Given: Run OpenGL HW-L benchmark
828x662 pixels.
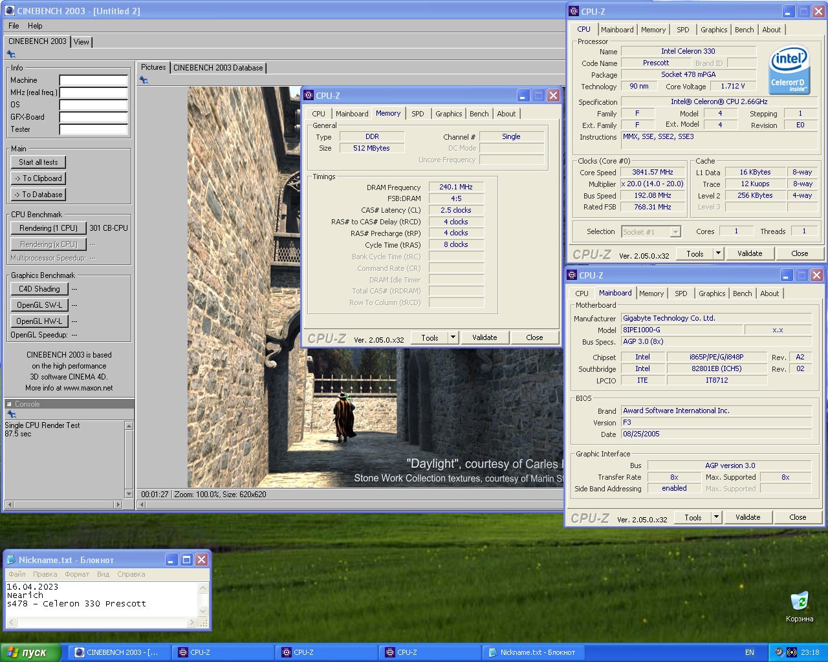Looking at the screenshot, I should click(x=39, y=321).
